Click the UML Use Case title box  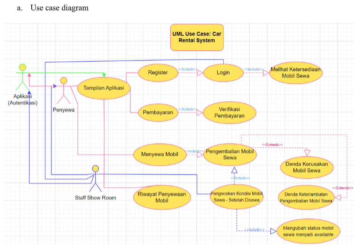tap(197, 37)
